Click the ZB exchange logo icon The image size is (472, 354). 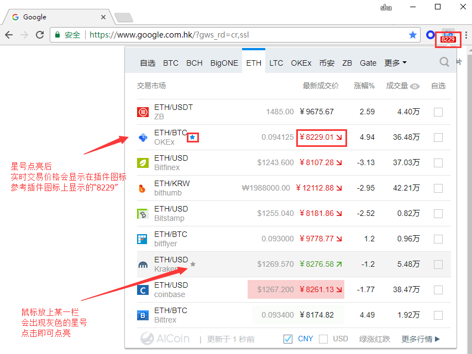click(143, 112)
